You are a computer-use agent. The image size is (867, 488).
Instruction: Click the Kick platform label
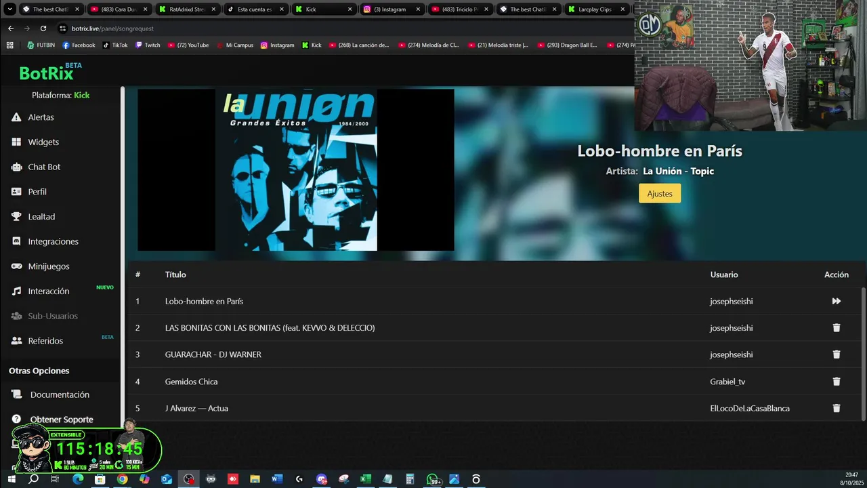pyautogui.click(x=81, y=96)
